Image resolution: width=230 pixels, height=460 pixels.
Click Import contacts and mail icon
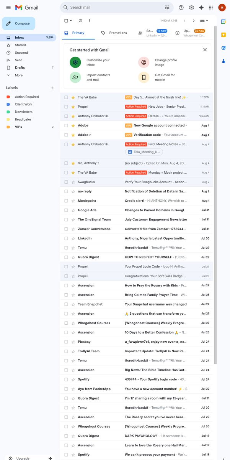(x=75, y=77)
